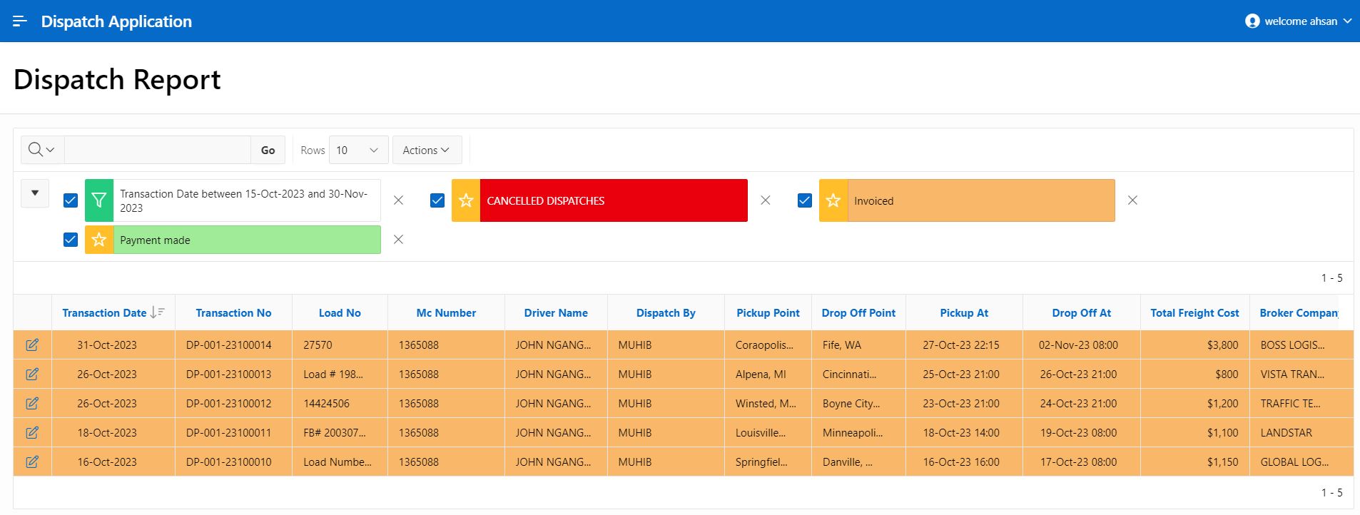
Task: Click the star icon on Invoiced highlight
Action: (x=833, y=200)
